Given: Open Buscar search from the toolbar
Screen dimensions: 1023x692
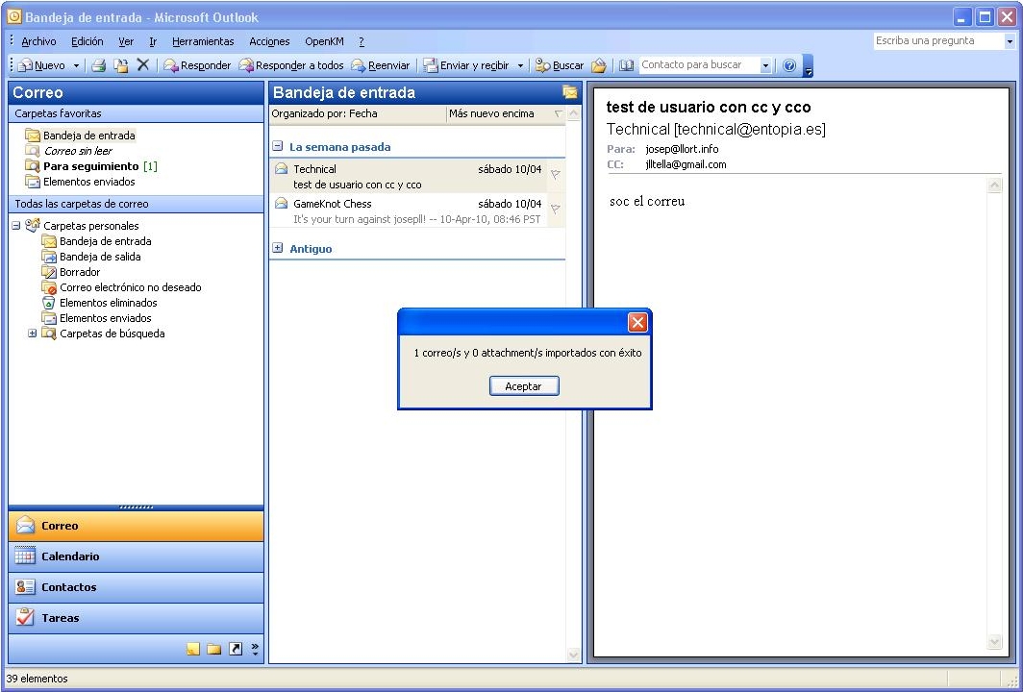Looking at the screenshot, I should [x=560, y=65].
